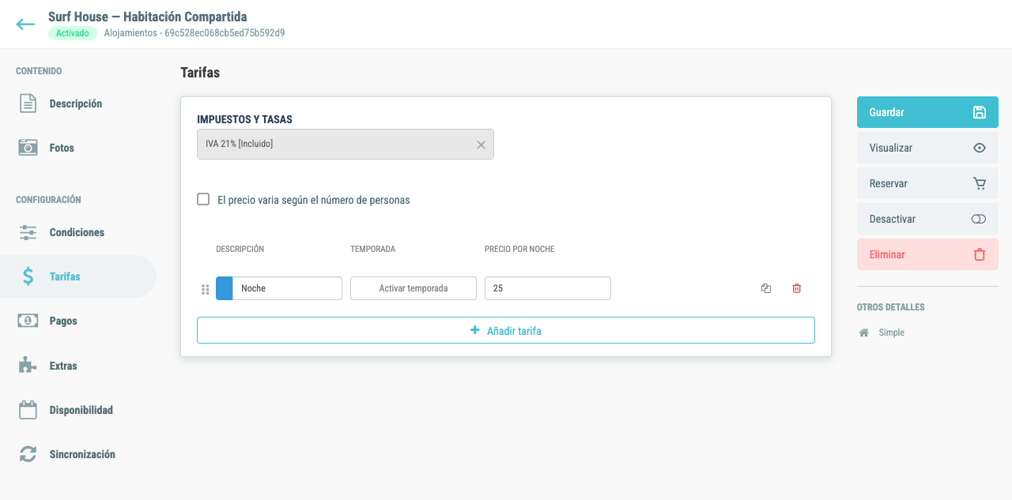1012x500 pixels.
Task: Click the Noche description field
Action: (x=288, y=288)
